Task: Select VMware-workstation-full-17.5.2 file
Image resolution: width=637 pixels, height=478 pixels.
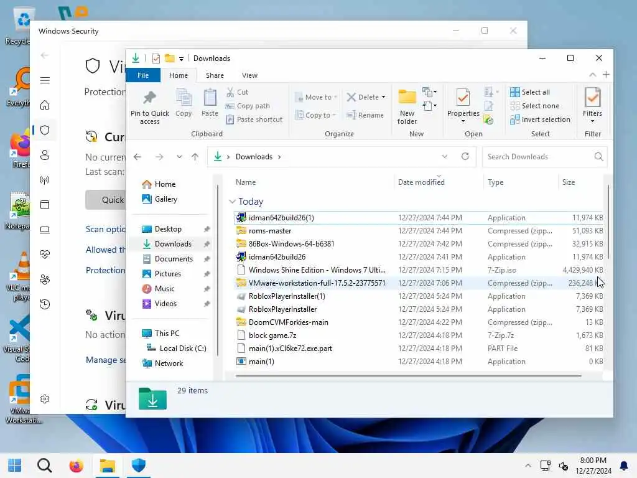Action: [x=419, y=283]
